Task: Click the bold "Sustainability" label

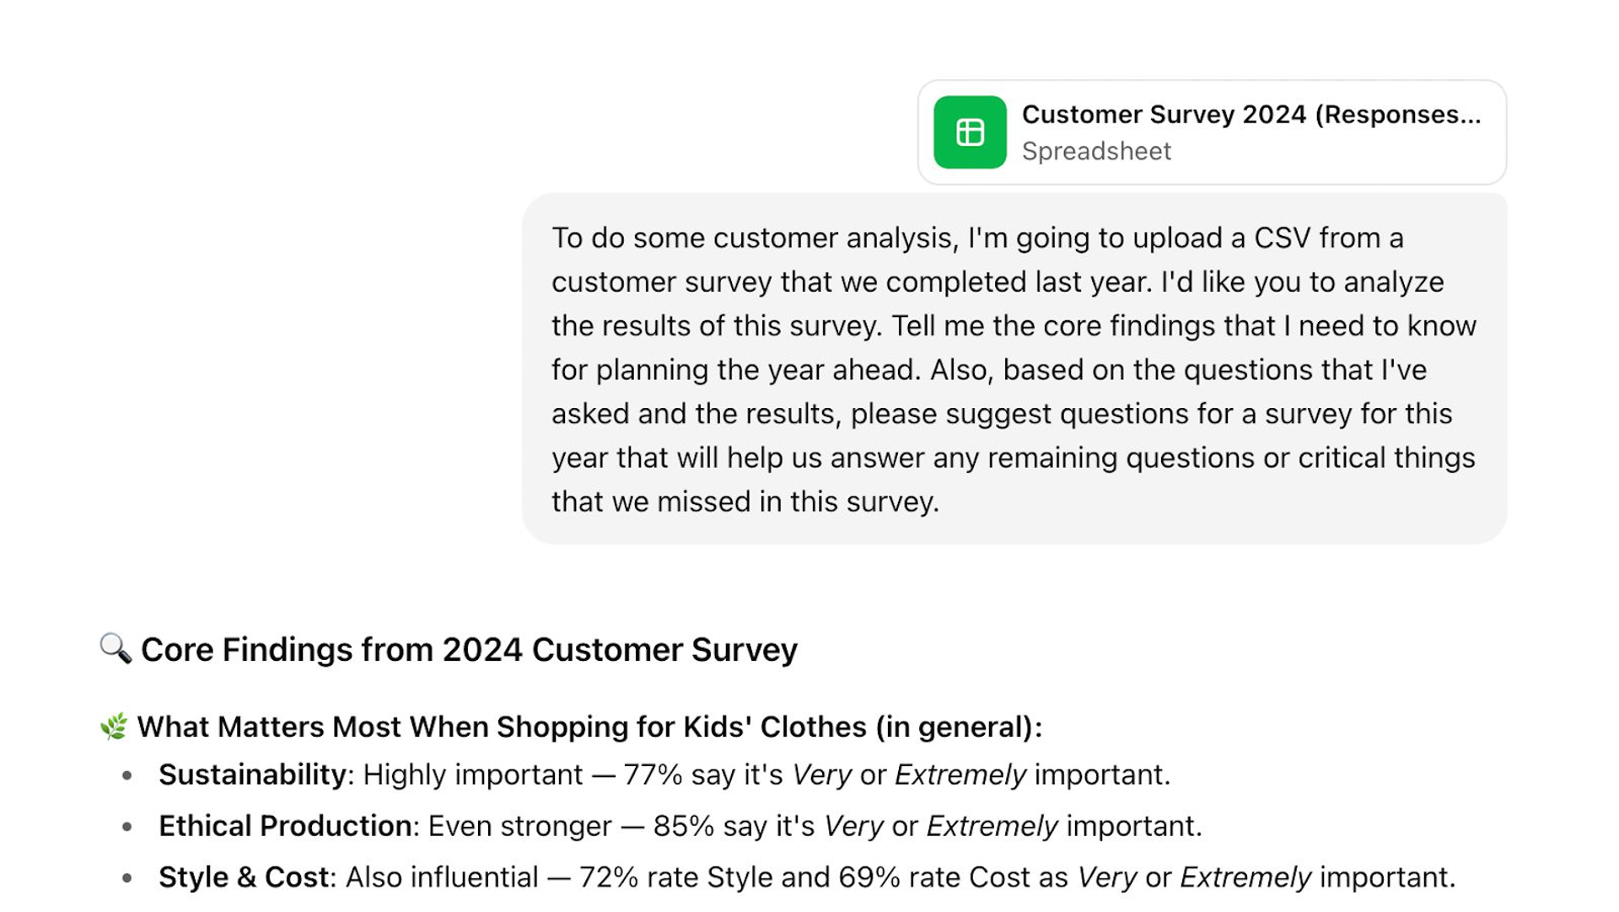Action: [252, 775]
